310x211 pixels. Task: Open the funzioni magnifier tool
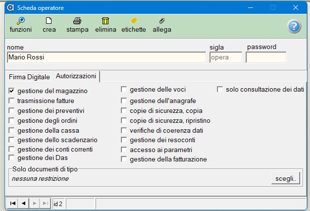[x=20, y=21]
